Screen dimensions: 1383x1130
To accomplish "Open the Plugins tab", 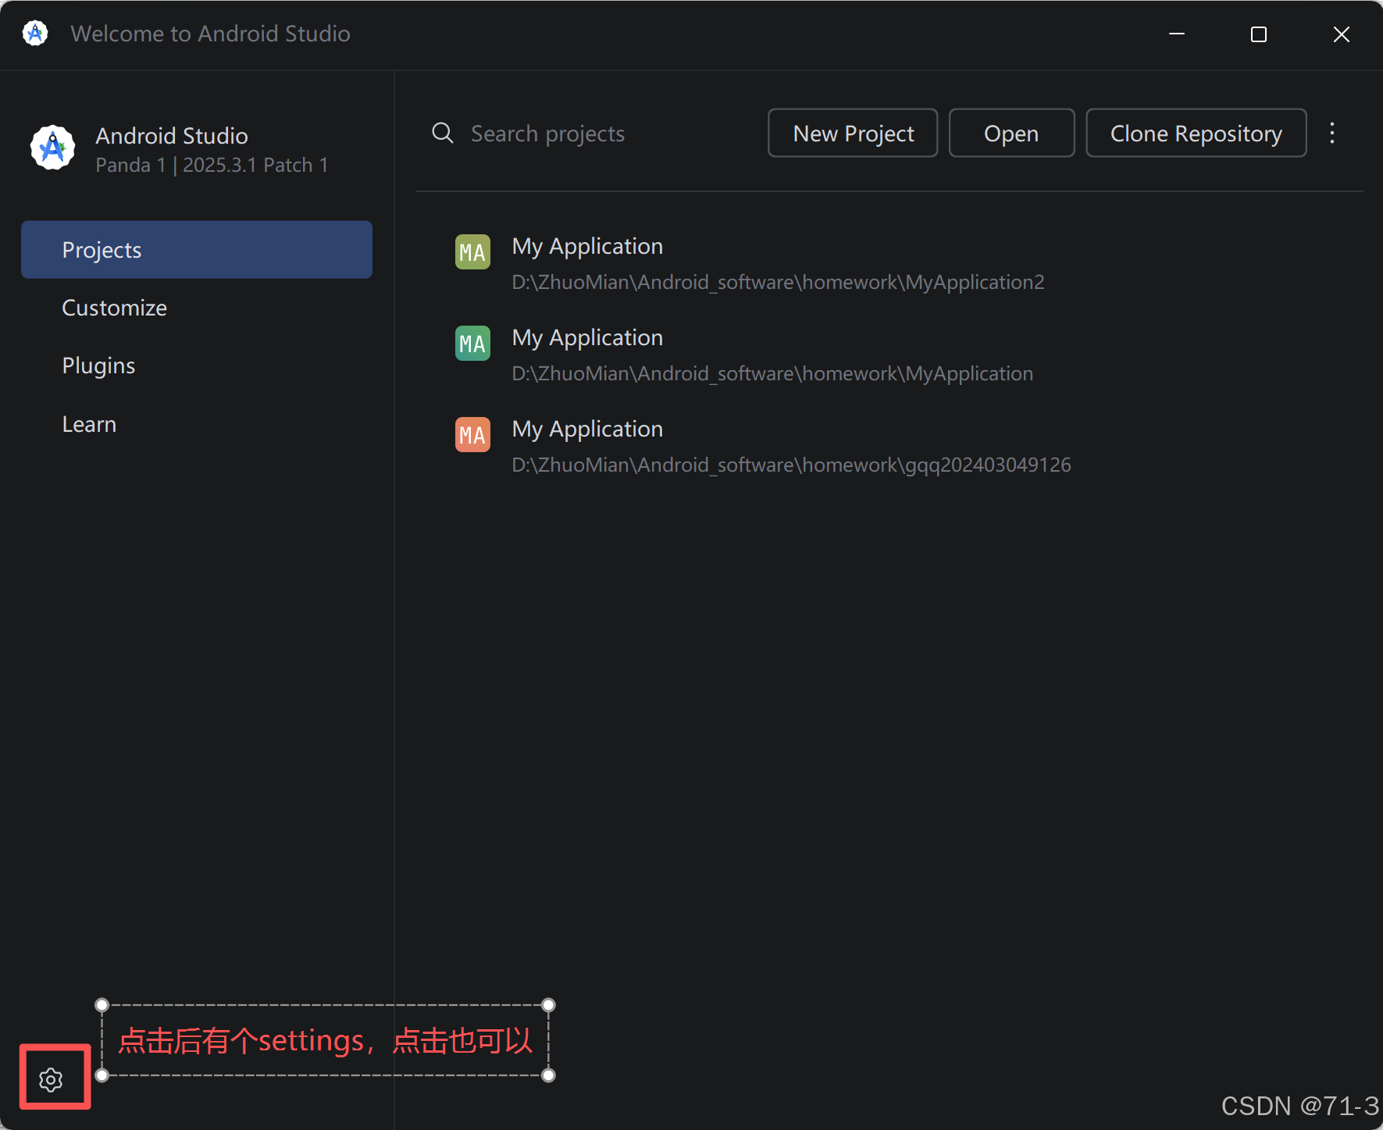I will pos(197,365).
